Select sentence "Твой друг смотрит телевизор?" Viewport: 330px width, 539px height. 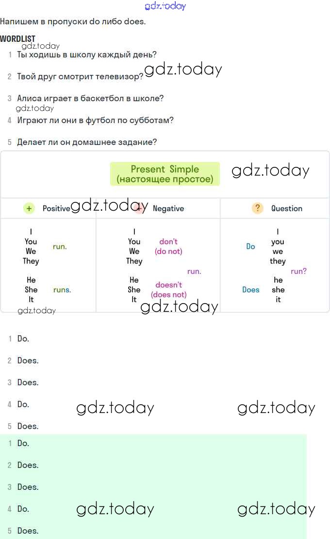click(80, 76)
